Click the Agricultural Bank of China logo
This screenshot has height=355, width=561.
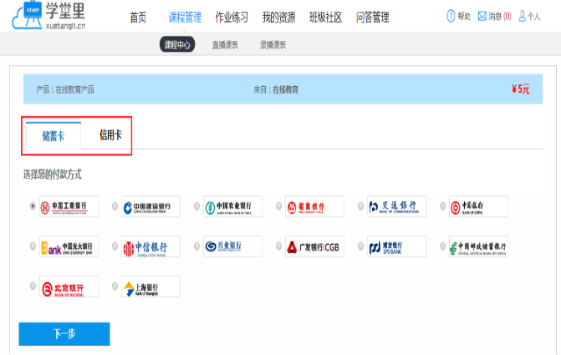tap(232, 206)
